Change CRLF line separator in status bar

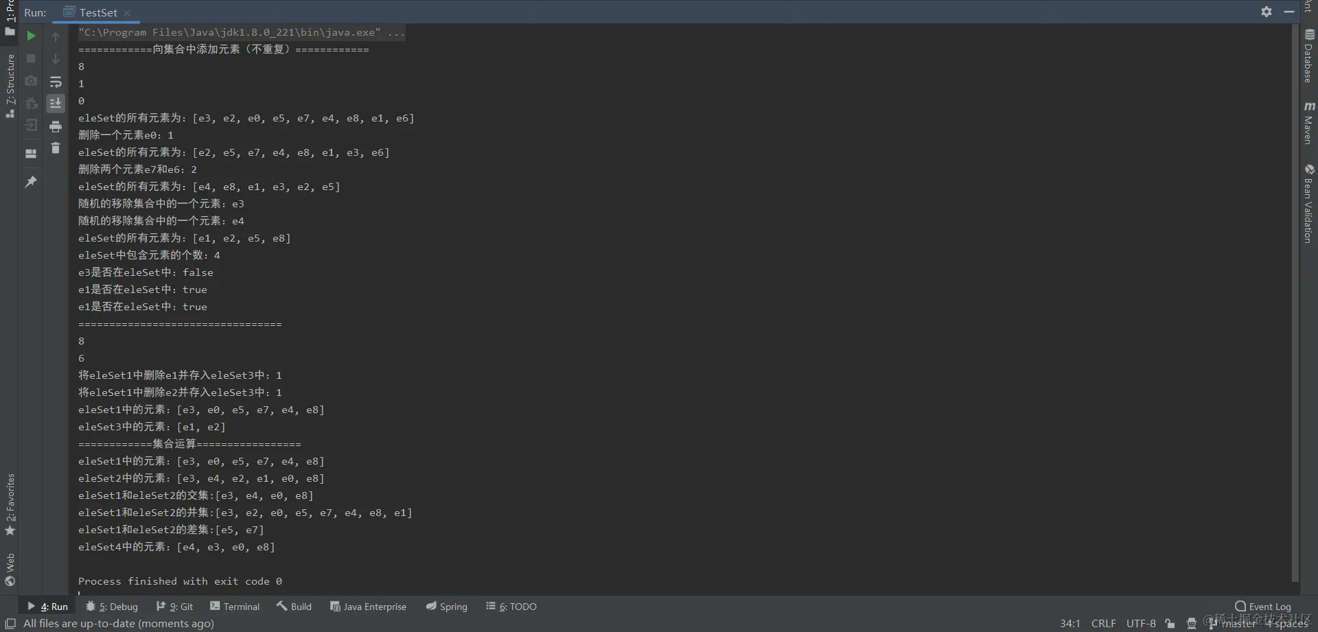click(1104, 624)
